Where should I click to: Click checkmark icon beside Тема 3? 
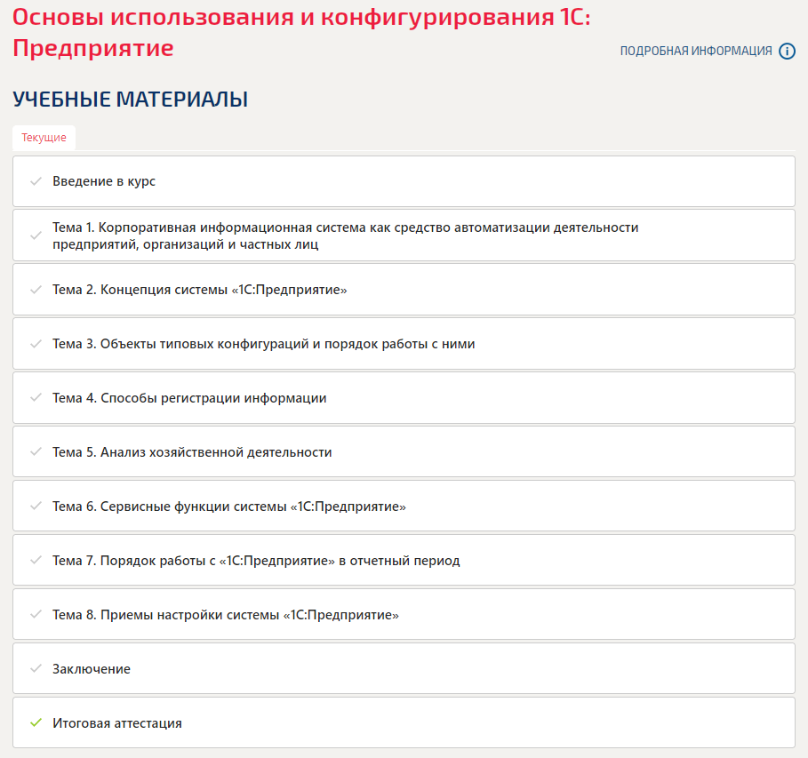36,344
